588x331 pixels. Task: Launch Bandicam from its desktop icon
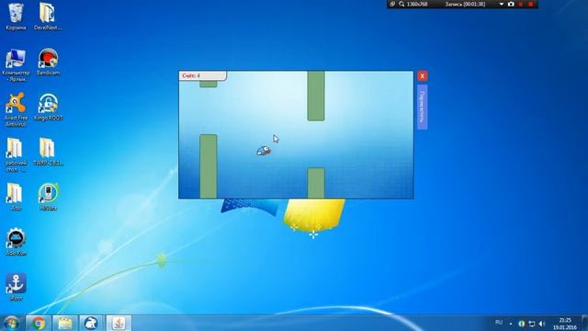coord(48,62)
